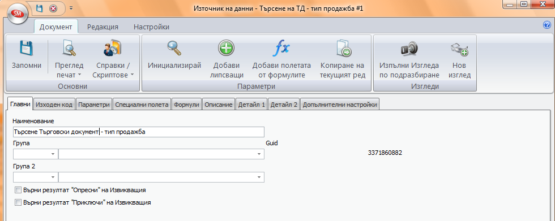
Task: Open the blue help question mark icon
Action: tap(547, 25)
